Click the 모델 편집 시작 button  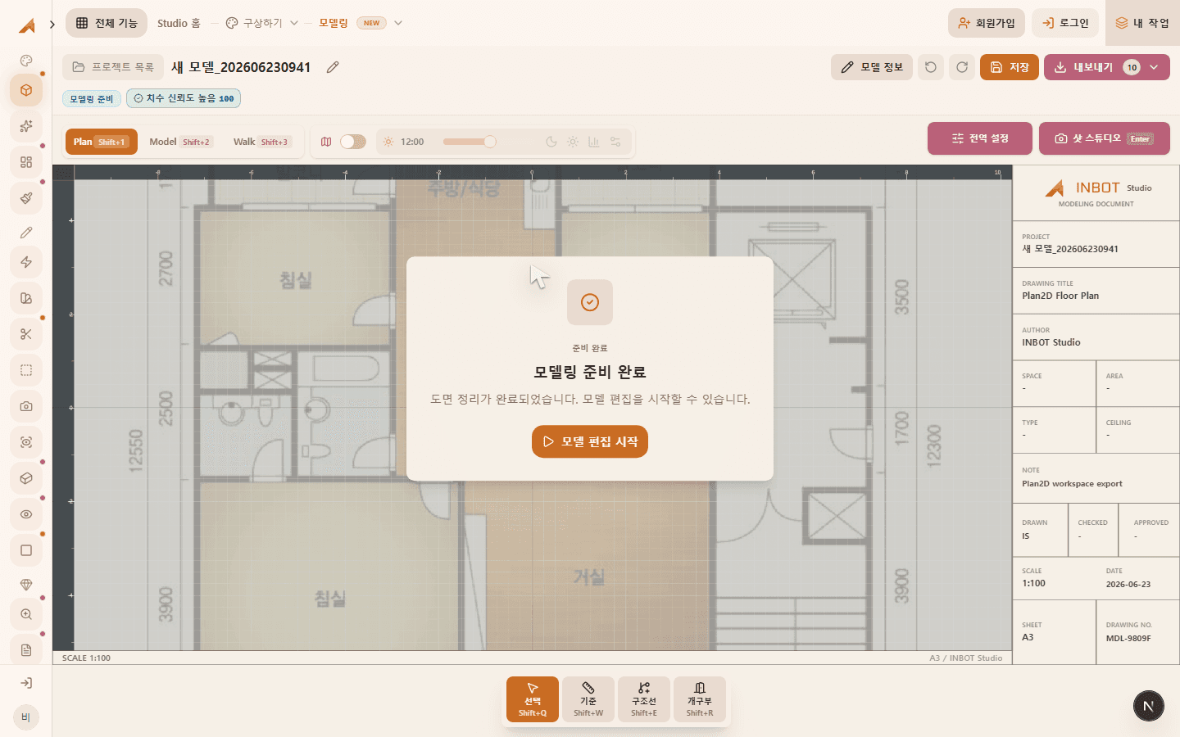pos(590,441)
